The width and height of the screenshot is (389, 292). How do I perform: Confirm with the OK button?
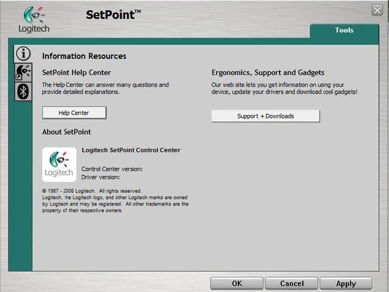[237, 283]
